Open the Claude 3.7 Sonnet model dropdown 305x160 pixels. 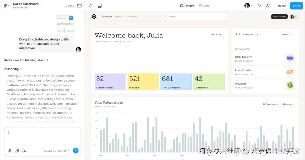point(56,151)
